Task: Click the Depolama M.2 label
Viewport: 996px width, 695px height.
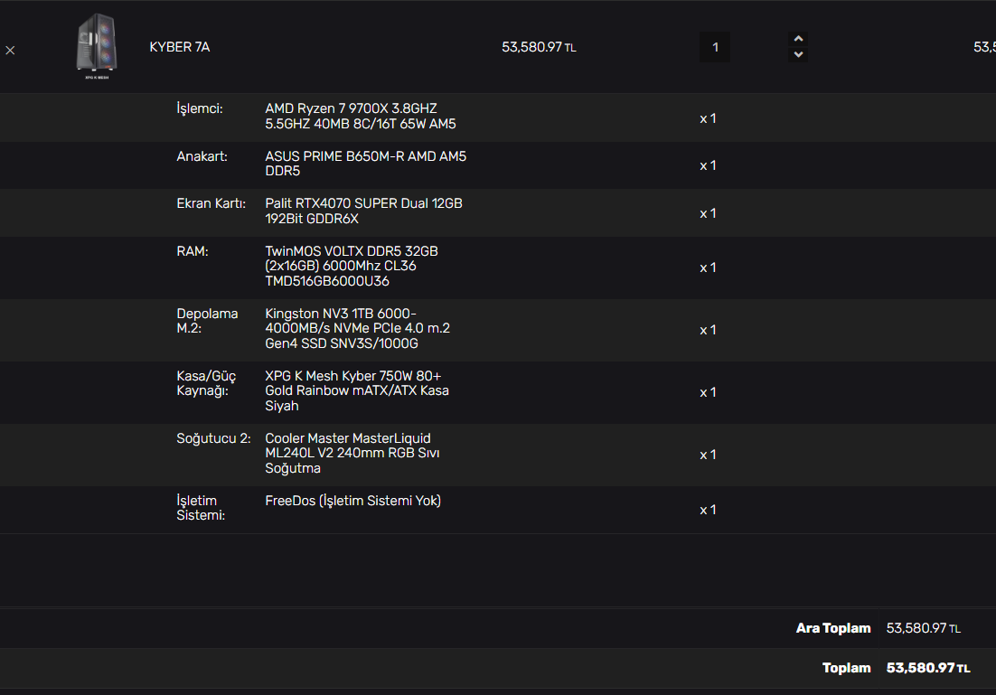Action: [x=207, y=321]
